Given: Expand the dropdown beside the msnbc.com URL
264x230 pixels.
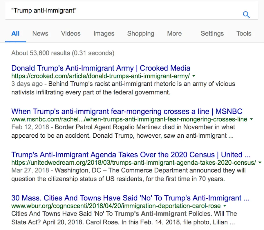Looking at the screenshot, I should tap(251, 119).
